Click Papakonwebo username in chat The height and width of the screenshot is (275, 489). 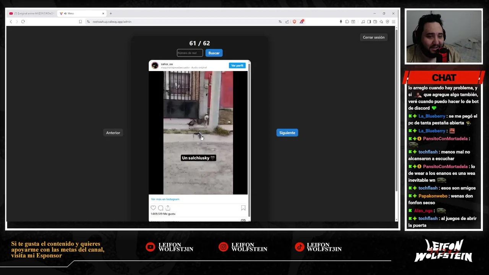[433, 196]
